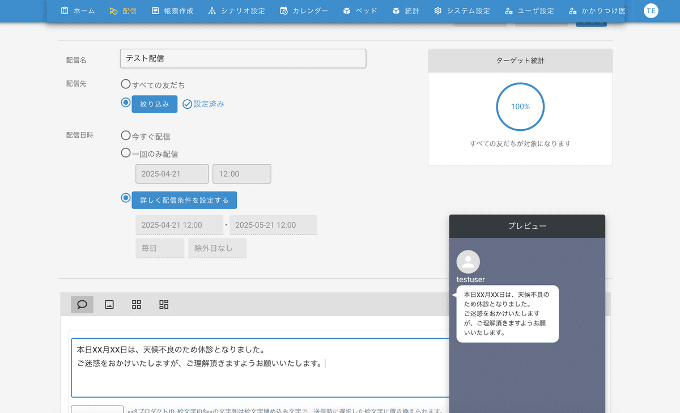The image size is (680, 413).
Task: Select the 絞り込み radio button
Action: [x=126, y=103]
